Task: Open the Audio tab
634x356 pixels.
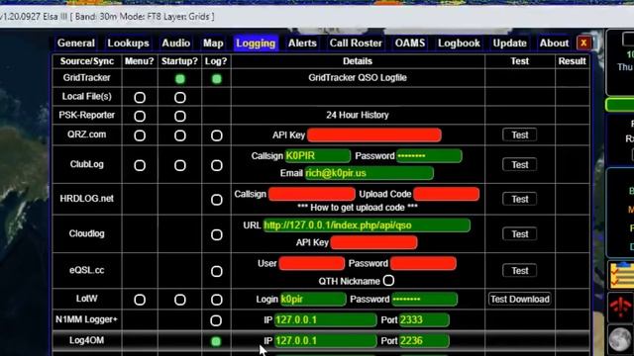Action: 176,44
